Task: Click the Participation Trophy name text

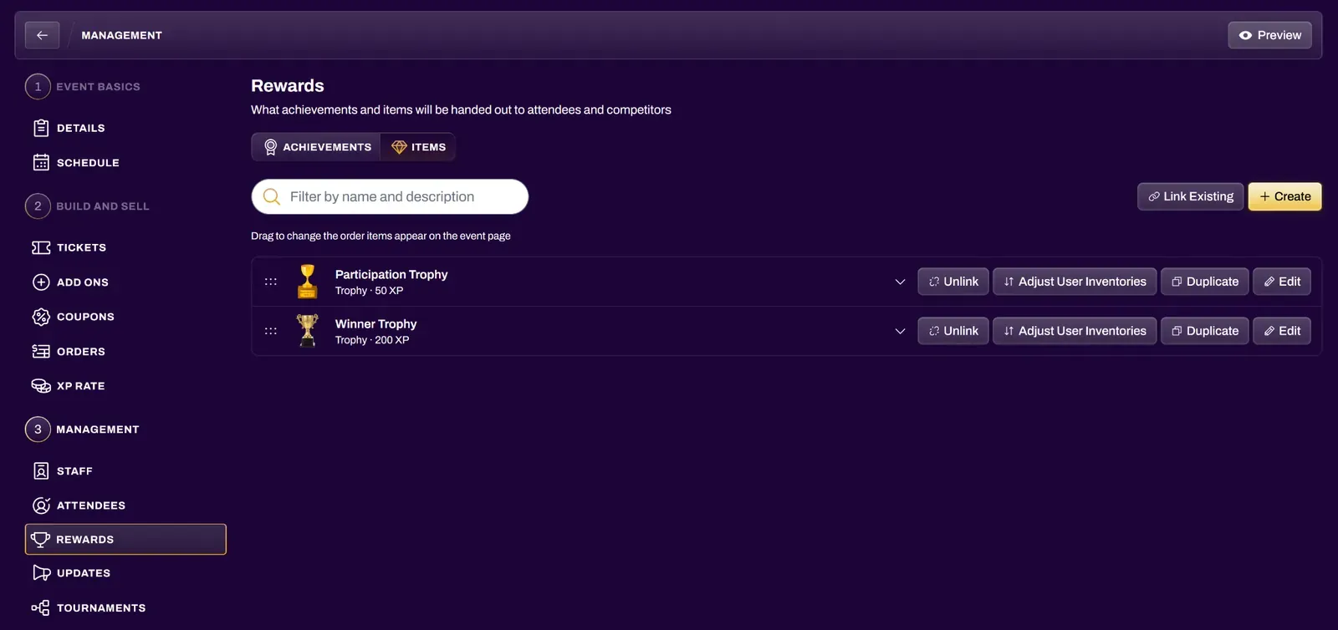Action: pyautogui.click(x=391, y=274)
